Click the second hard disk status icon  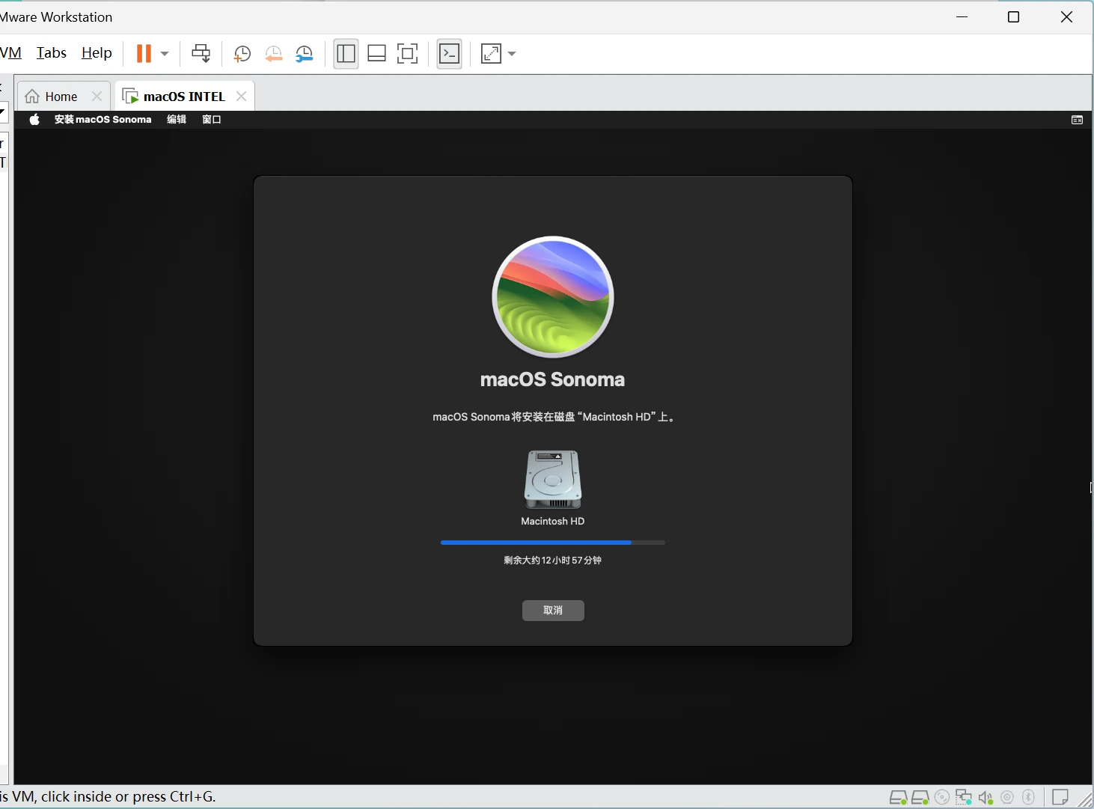920,798
